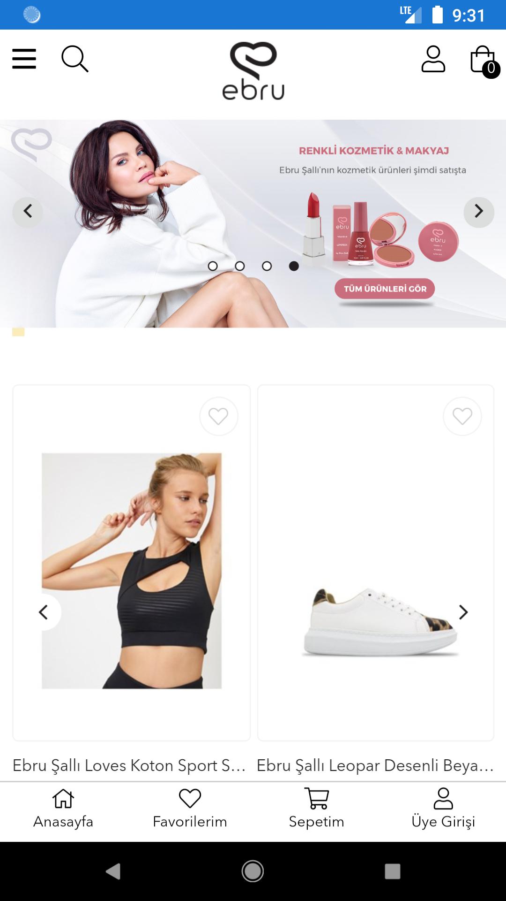Image resolution: width=506 pixels, height=901 pixels.
Task: Favorite the leopard sneaker with heart icon
Action: (462, 416)
